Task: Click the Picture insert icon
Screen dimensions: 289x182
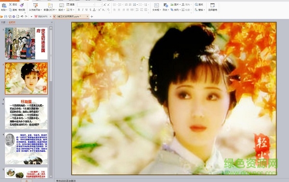Action: (172, 4)
